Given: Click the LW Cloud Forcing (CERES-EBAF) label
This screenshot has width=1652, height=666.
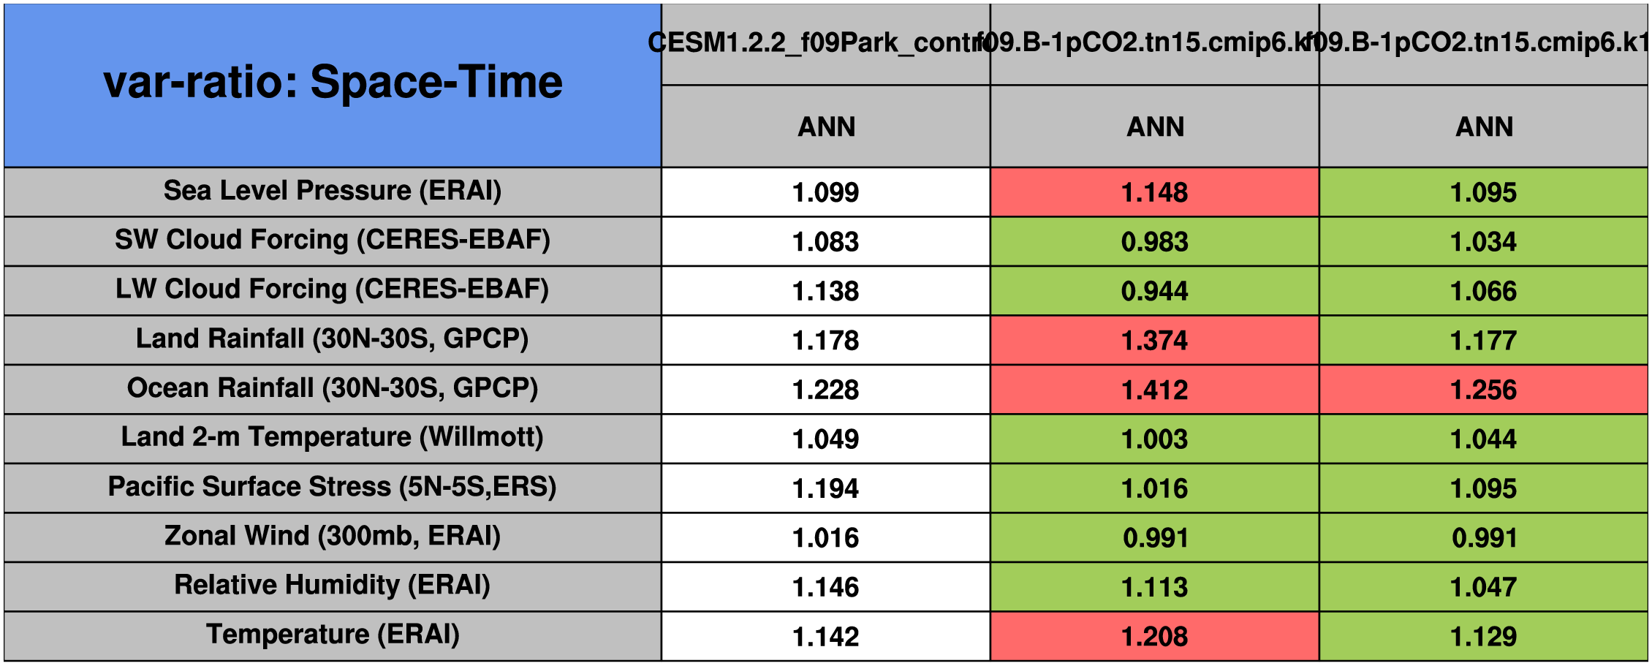Looking at the screenshot, I should click(x=333, y=290).
